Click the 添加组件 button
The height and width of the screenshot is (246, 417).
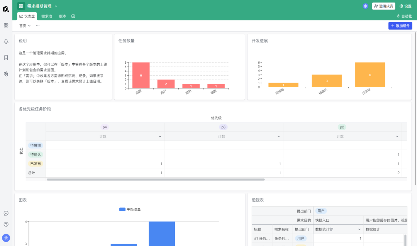tap(400, 26)
